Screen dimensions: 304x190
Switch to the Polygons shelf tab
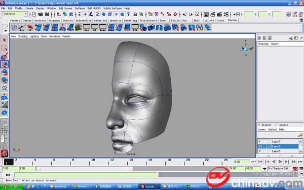pyautogui.click(x=54, y=20)
